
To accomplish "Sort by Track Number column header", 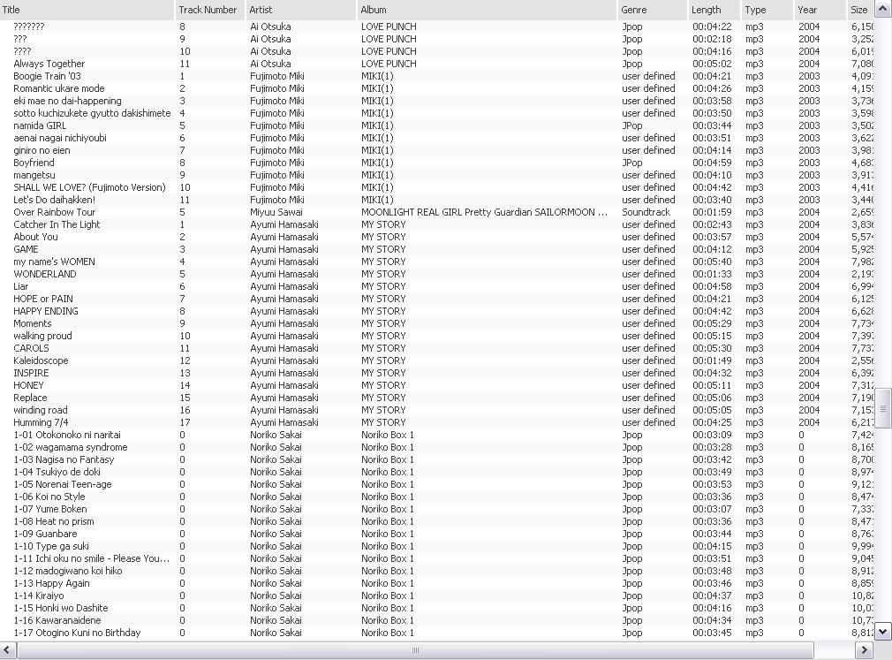I will pos(208,10).
